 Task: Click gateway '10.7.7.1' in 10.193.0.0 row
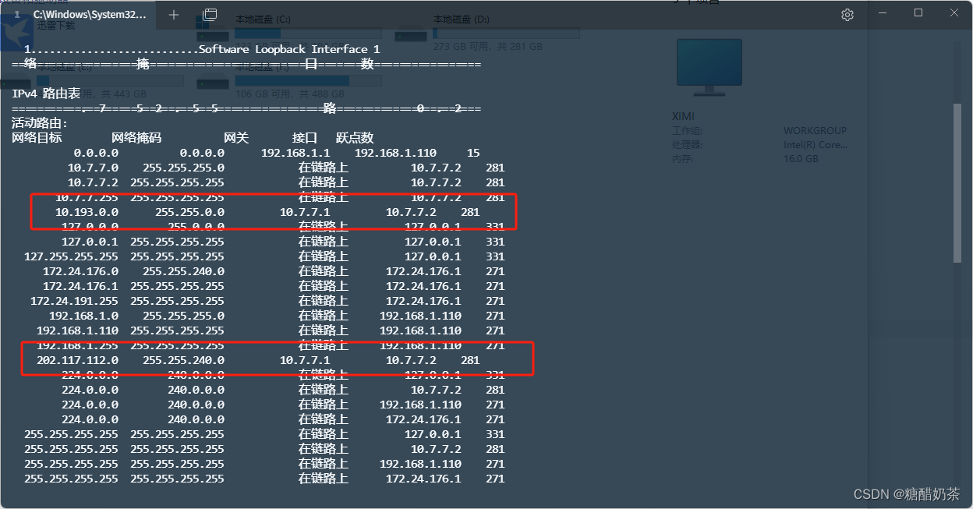[x=305, y=212]
